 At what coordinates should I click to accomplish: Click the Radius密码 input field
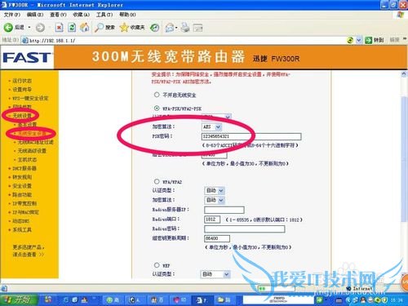[x=245, y=228]
